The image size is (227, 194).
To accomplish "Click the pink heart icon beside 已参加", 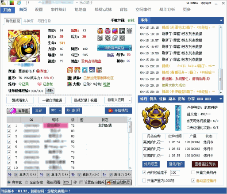I will [x=39, y=84].
